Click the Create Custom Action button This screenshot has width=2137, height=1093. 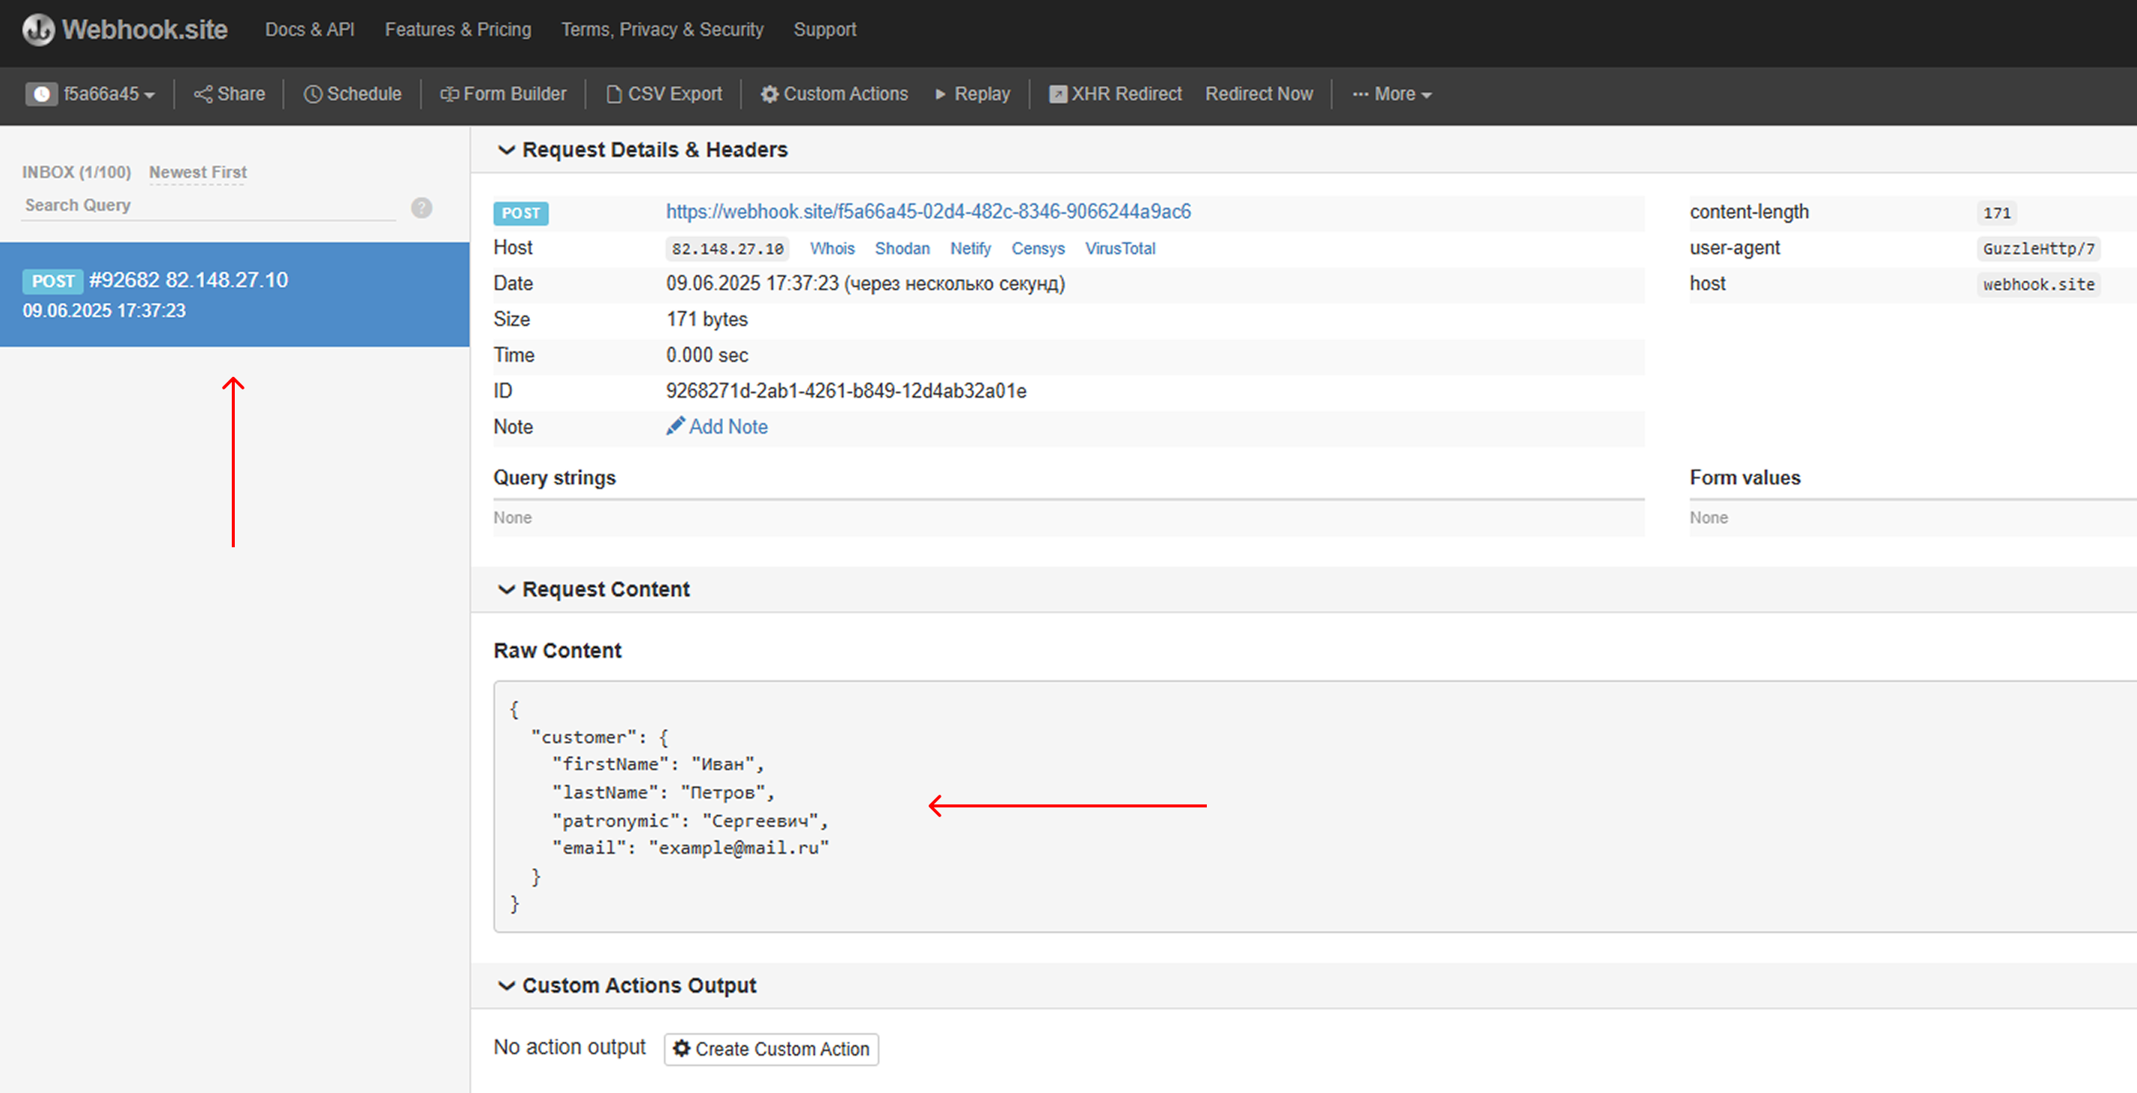(x=771, y=1048)
